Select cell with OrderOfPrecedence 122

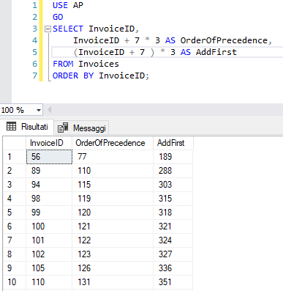tap(113, 240)
